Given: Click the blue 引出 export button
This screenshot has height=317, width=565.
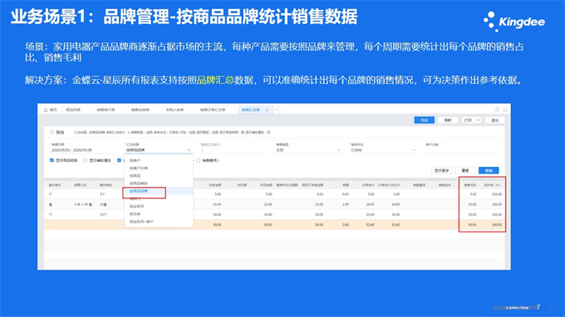Looking at the screenshot, I should pos(424,120).
